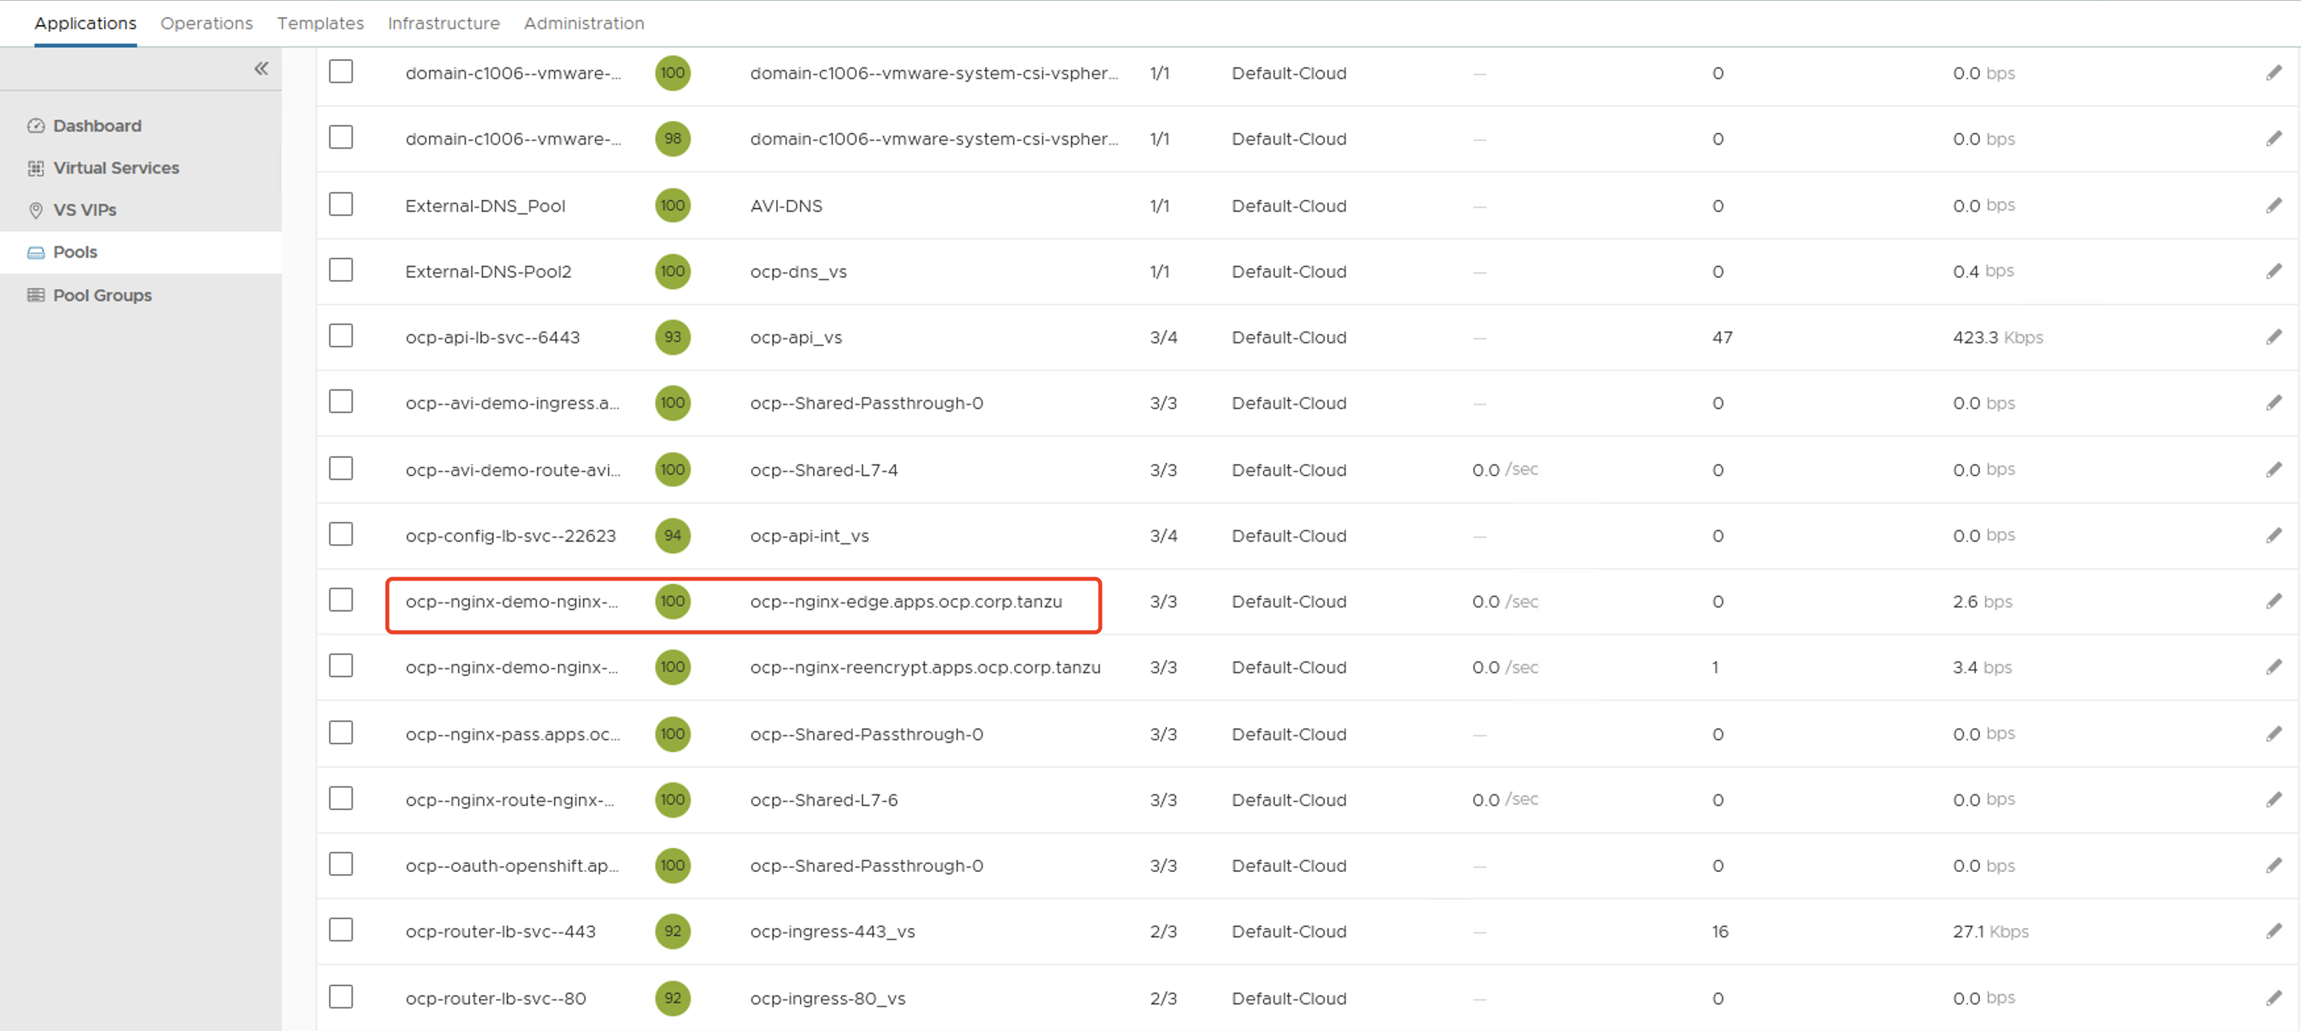The height and width of the screenshot is (1031, 2301).
Task: Switch to the Infrastructure tab
Action: tap(443, 23)
